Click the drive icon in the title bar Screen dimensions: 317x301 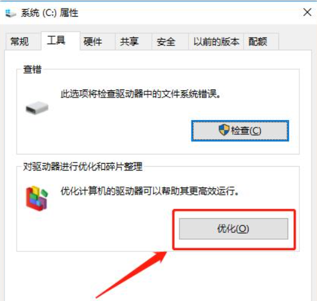tap(10, 13)
